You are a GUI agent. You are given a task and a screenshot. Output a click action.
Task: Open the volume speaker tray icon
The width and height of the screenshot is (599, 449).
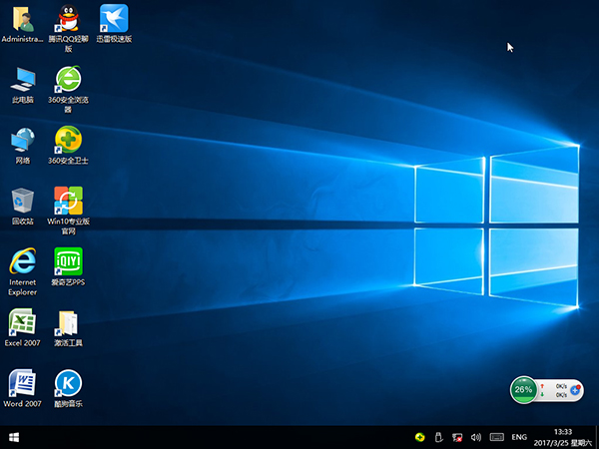click(475, 437)
